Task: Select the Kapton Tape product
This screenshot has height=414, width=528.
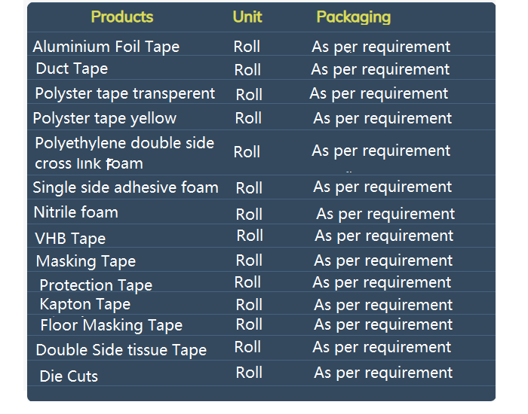Action: (84, 305)
